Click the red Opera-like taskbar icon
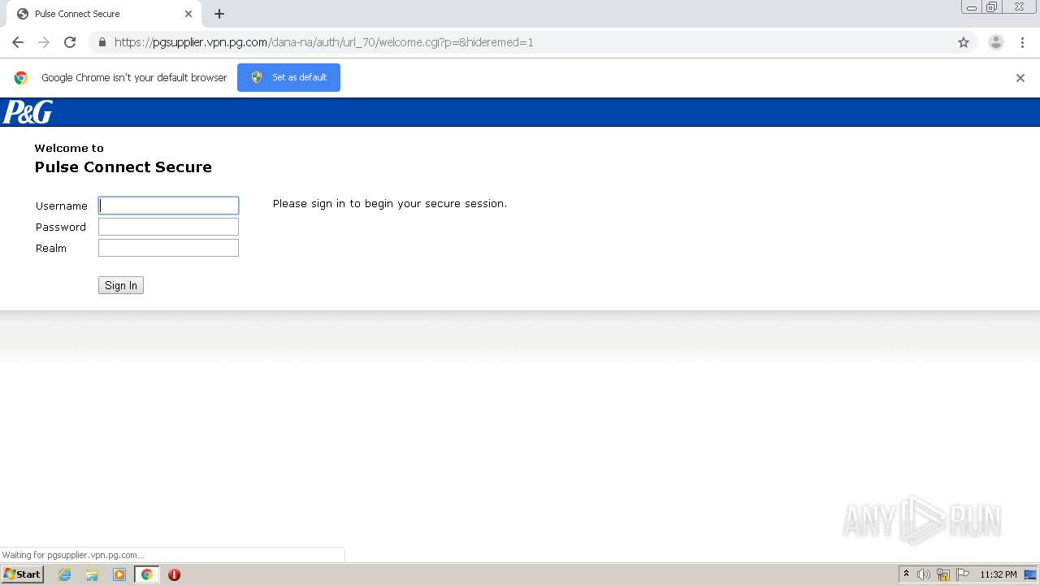 pos(174,574)
